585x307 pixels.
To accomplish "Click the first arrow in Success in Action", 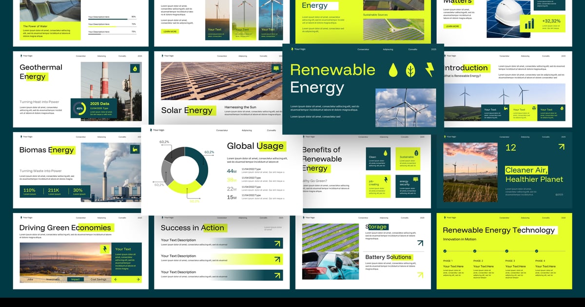I will coord(277,243).
